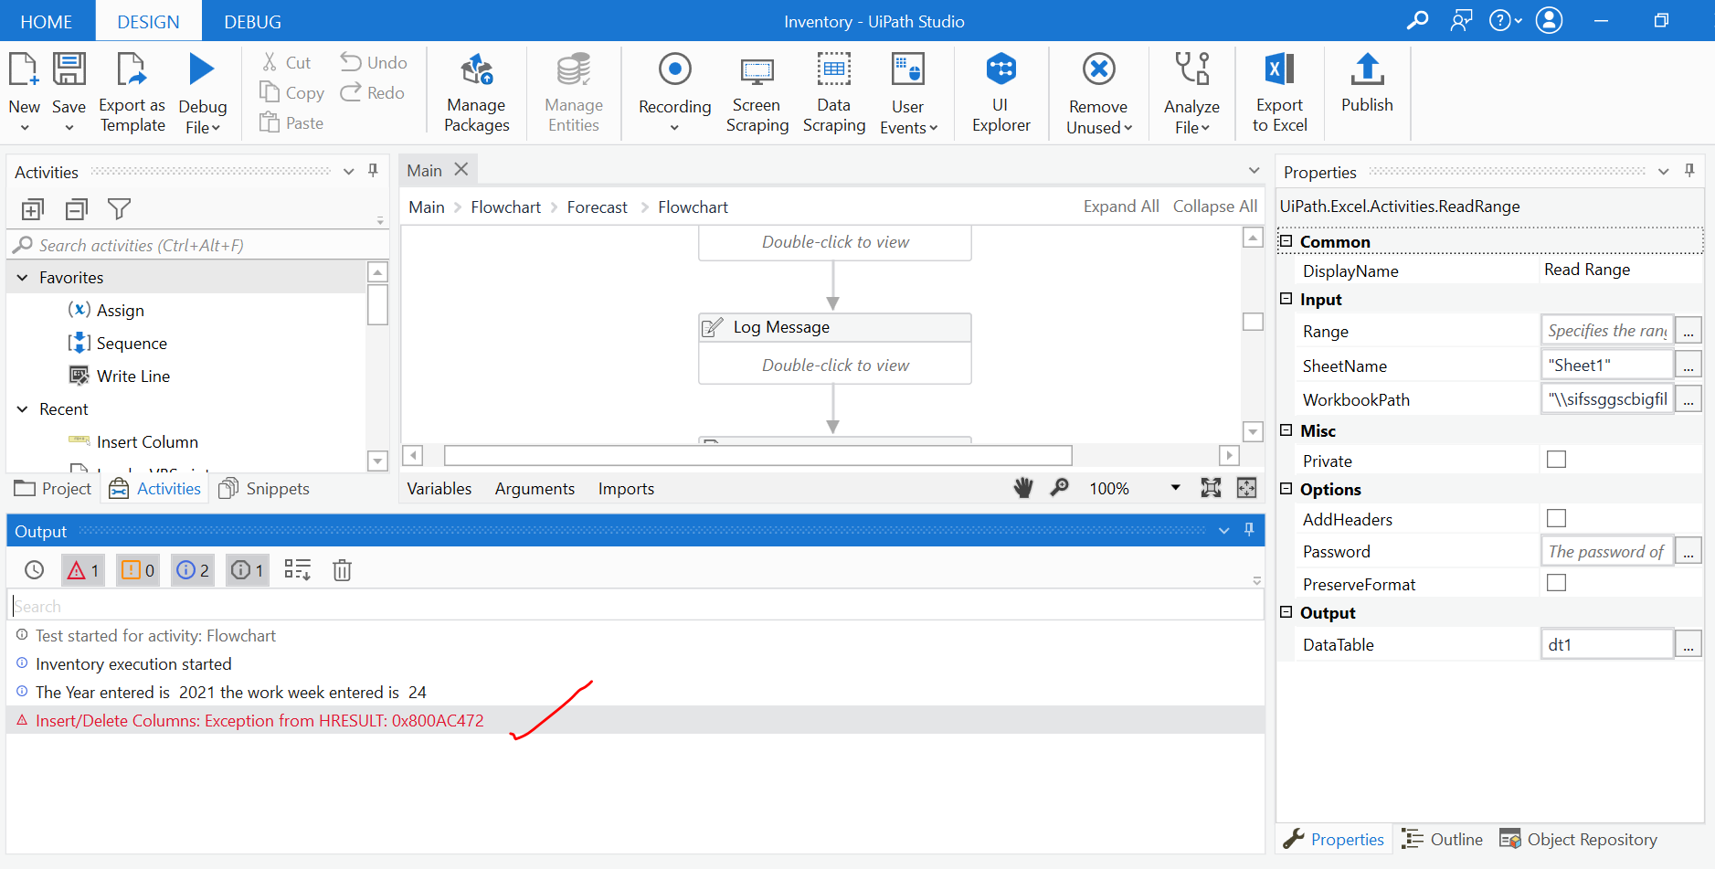Open the Arguments panel
The height and width of the screenshot is (869, 1715).
coord(535,489)
